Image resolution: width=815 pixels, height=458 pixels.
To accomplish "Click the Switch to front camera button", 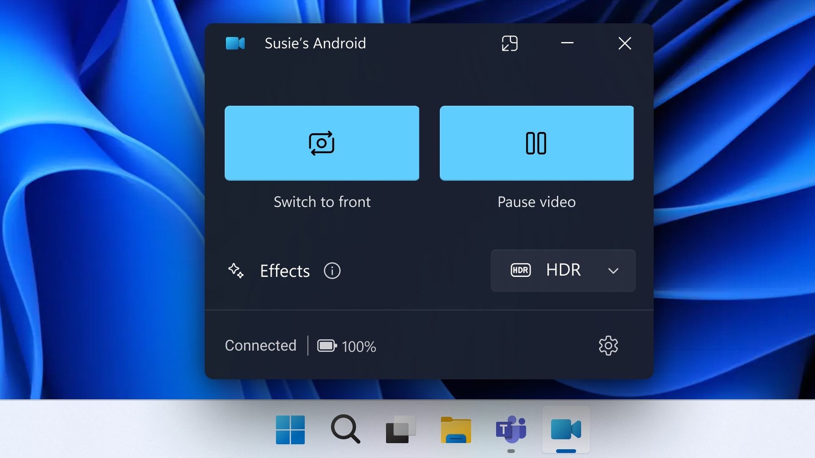I will [322, 143].
